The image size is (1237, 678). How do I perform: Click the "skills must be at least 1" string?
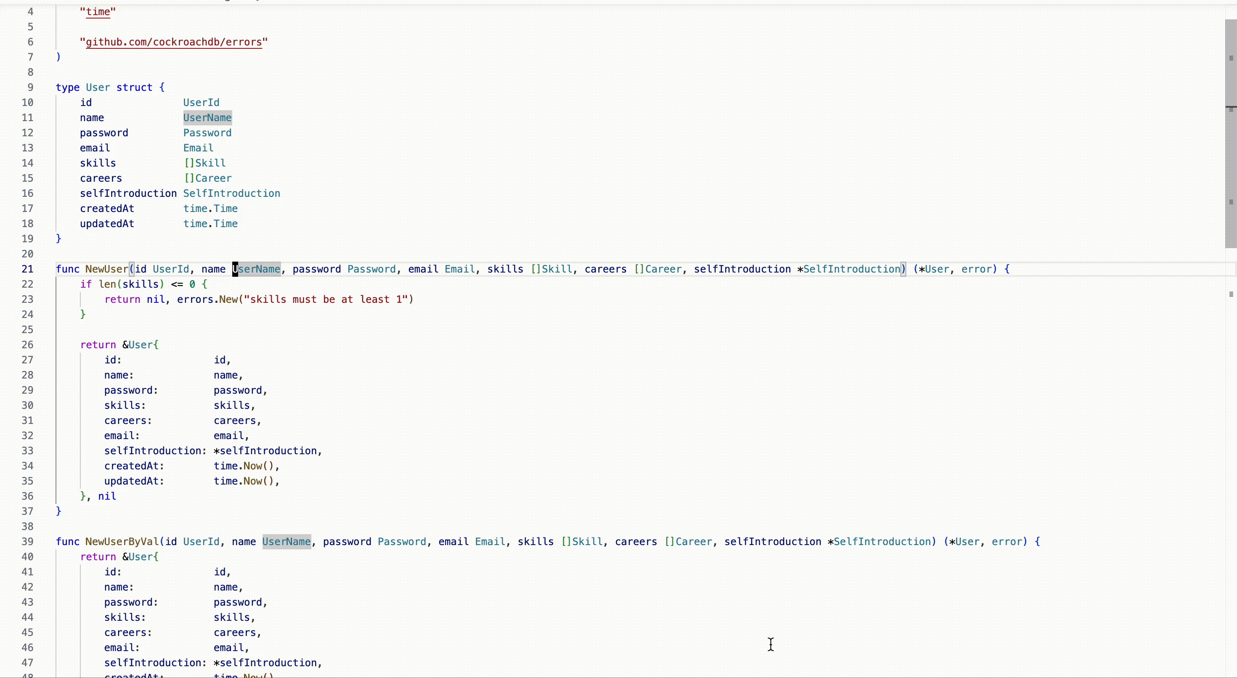(326, 299)
